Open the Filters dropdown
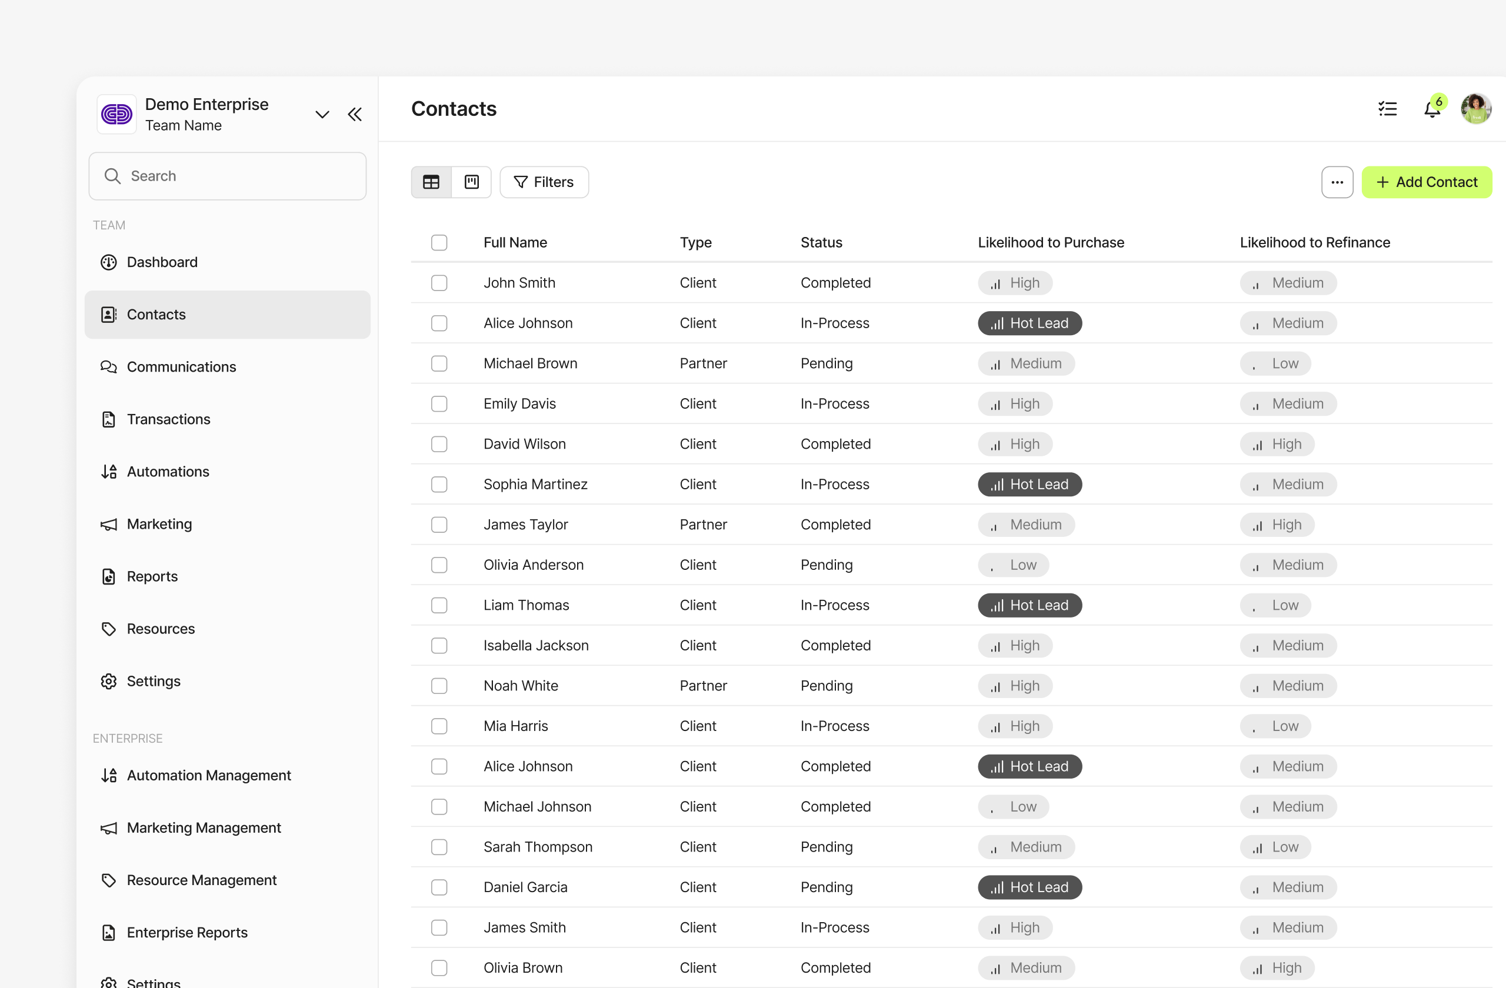 tap(544, 182)
